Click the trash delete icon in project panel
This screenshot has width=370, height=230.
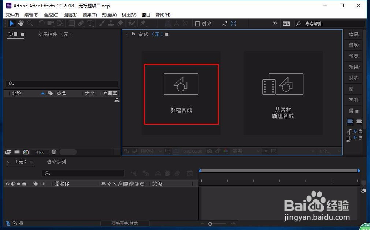(54, 152)
